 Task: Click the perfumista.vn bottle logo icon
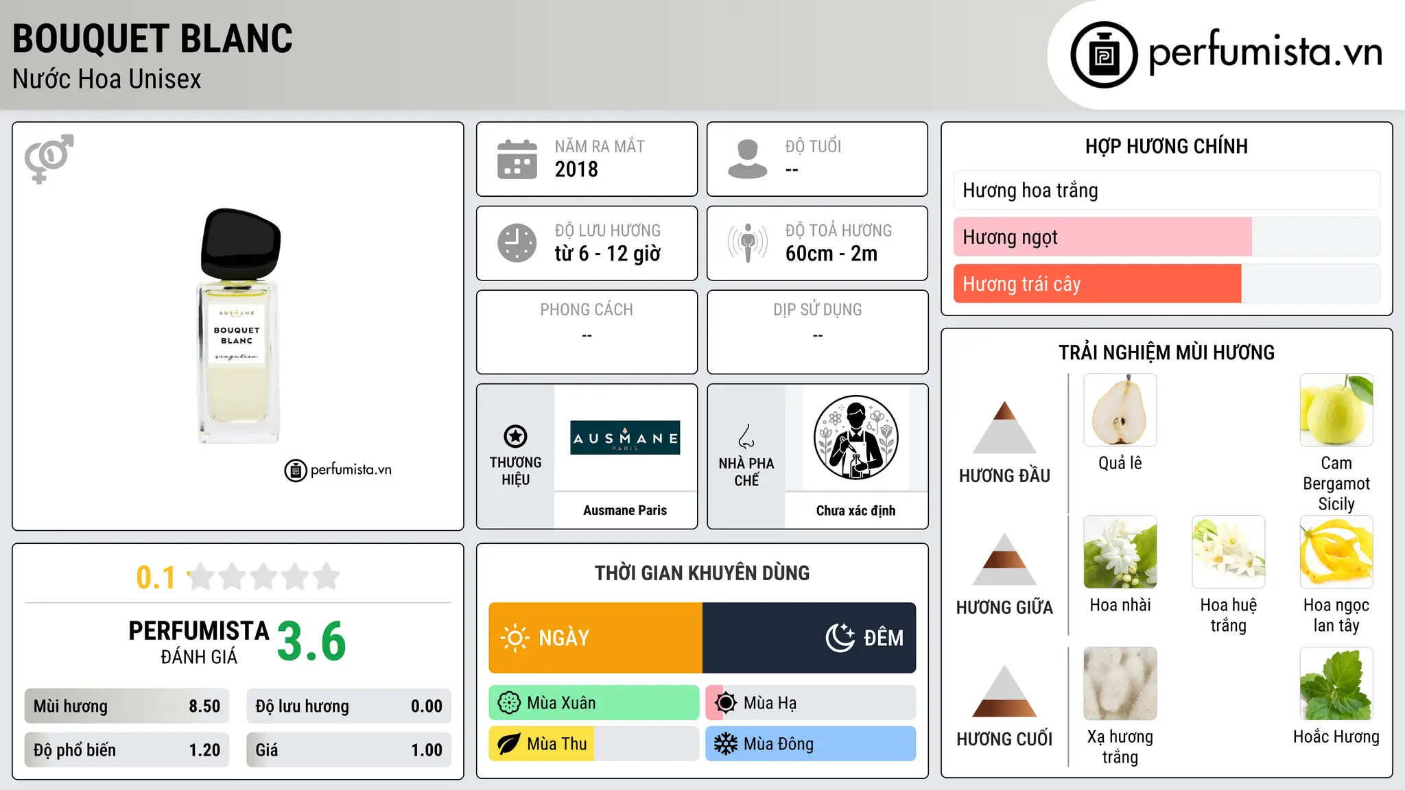pyautogui.click(x=1104, y=55)
